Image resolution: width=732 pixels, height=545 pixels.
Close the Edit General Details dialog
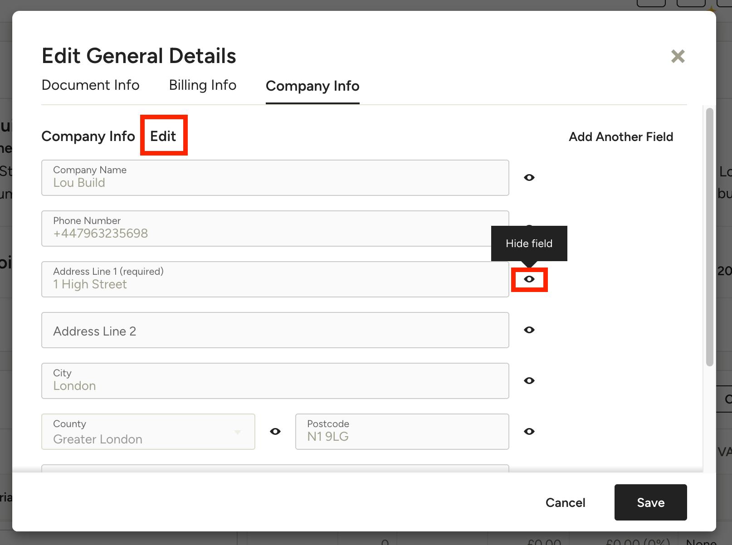[x=678, y=56]
